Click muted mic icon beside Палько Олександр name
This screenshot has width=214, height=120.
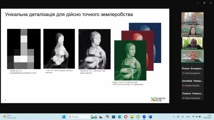coord(183,98)
